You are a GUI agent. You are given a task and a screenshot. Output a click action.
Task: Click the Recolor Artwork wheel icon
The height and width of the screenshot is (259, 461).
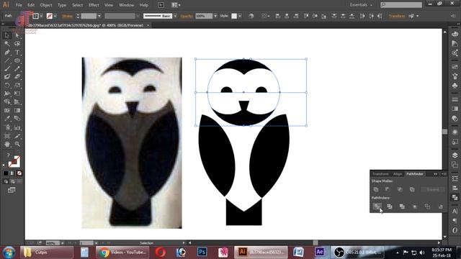[251, 16]
